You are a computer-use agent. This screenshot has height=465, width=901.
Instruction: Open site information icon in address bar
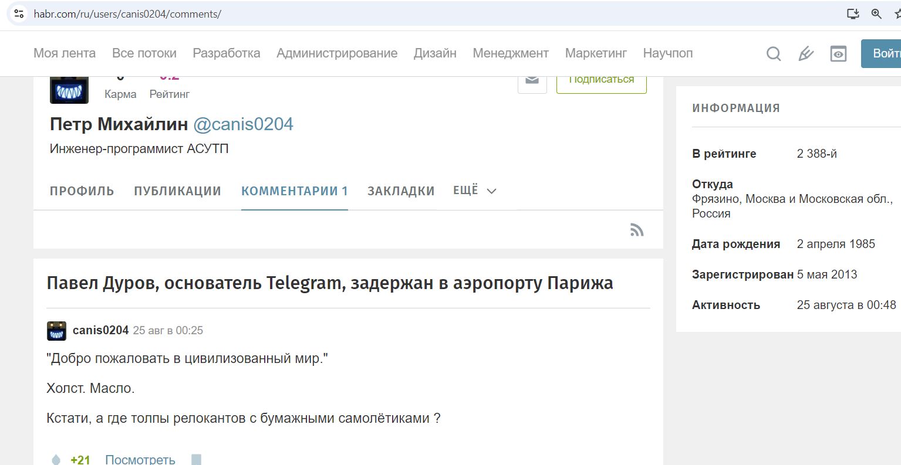19,13
